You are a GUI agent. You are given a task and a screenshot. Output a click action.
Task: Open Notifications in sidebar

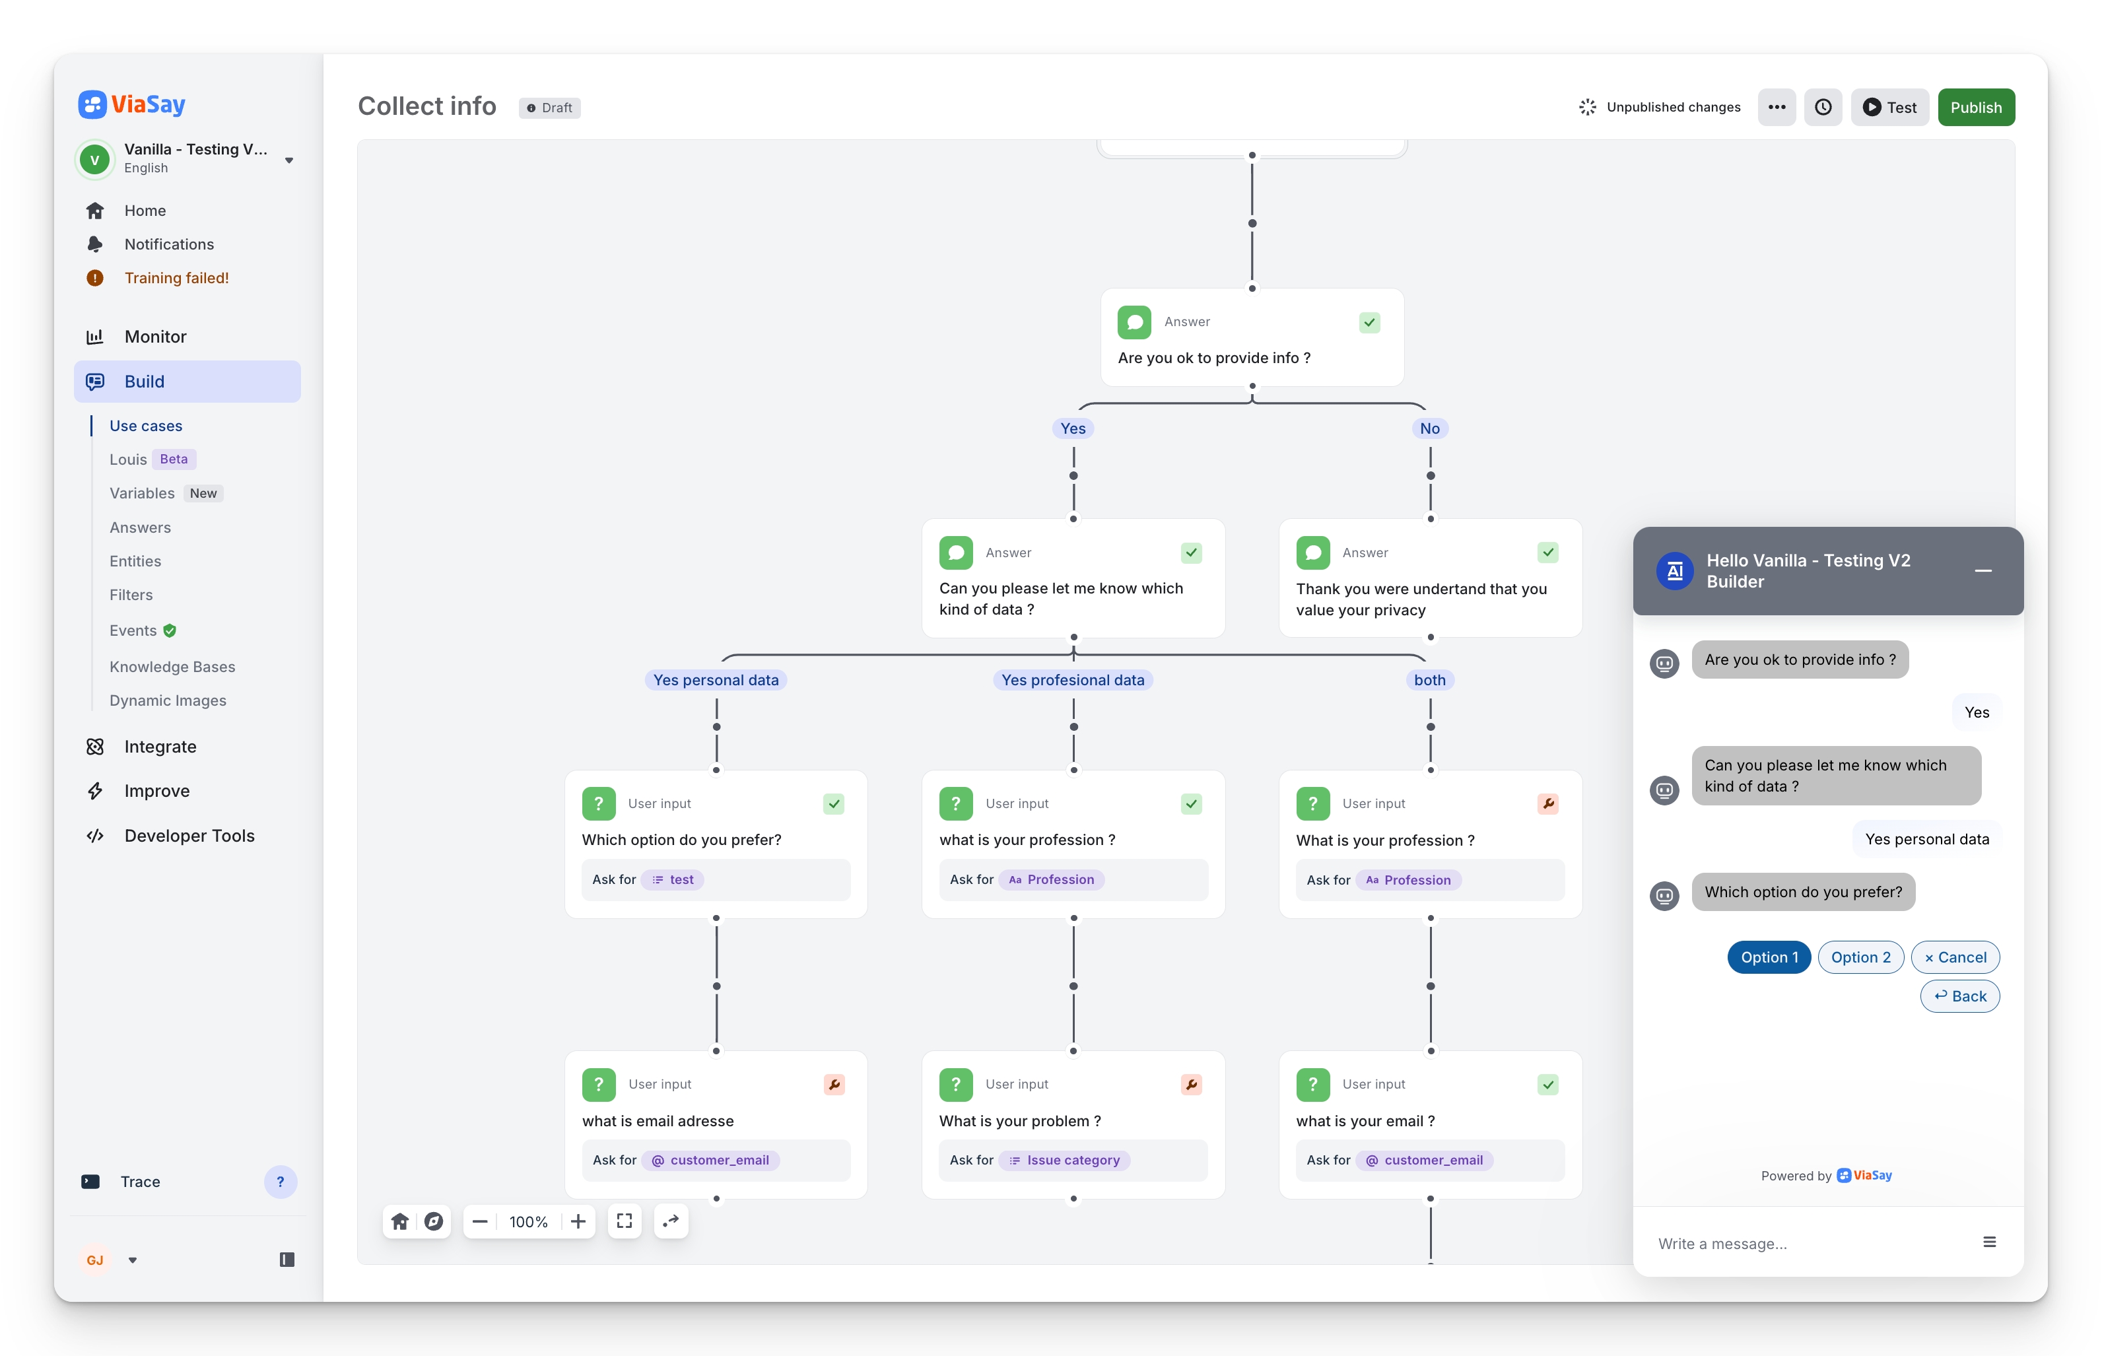coord(168,244)
